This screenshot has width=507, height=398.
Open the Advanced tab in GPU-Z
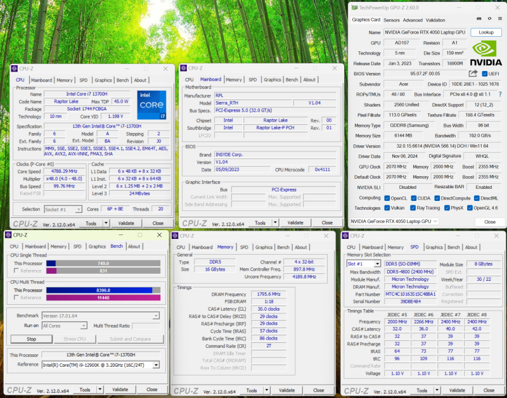pos(413,20)
